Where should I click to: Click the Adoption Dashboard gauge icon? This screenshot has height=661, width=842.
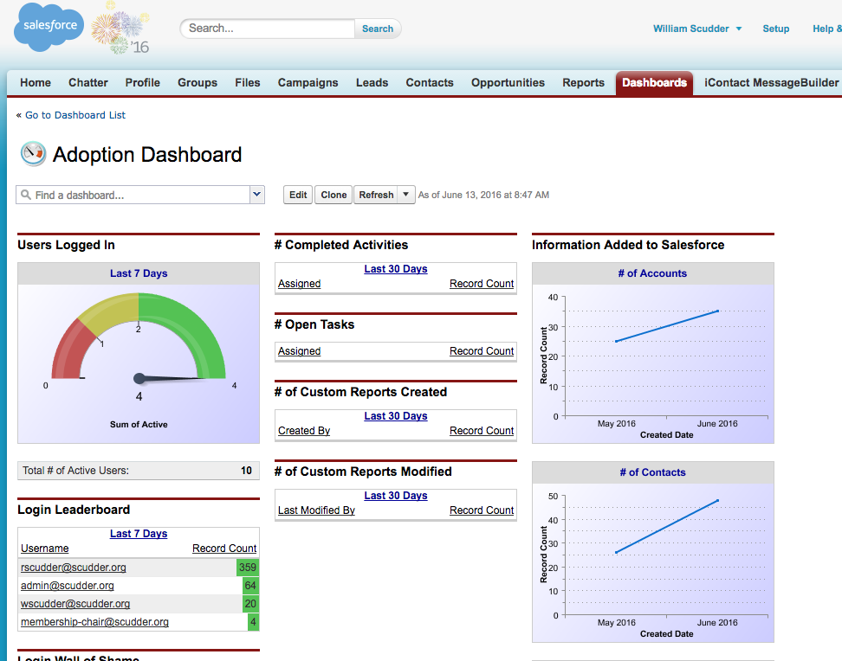click(33, 154)
